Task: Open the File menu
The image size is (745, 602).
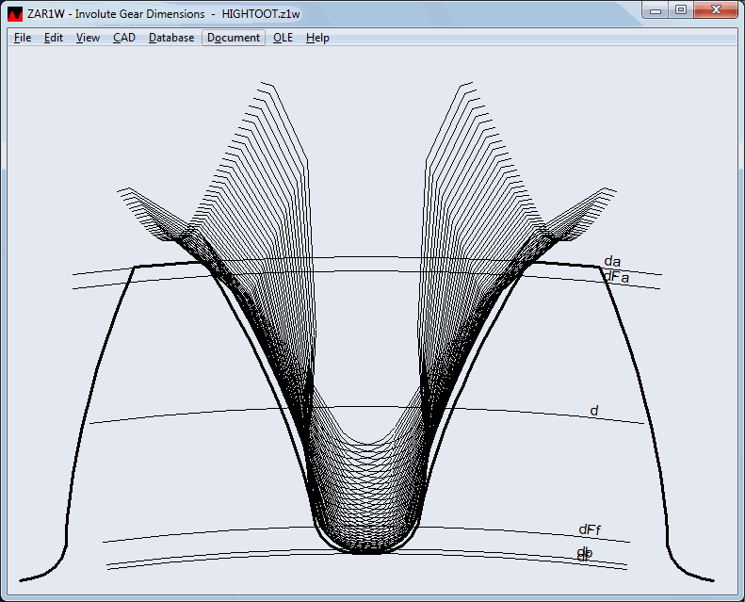Action: tap(23, 38)
